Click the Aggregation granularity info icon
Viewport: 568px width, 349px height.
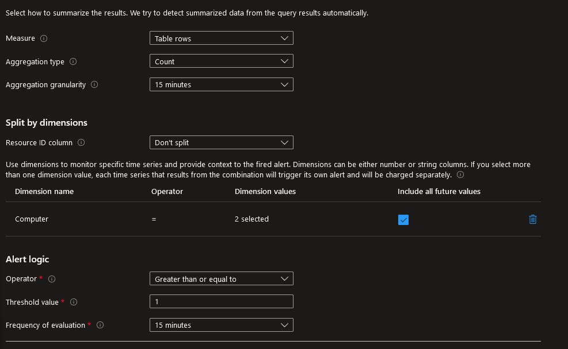pyautogui.click(x=94, y=84)
